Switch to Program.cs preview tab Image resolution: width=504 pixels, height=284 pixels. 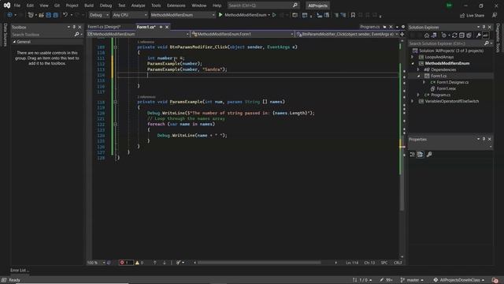tap(370, 27)
